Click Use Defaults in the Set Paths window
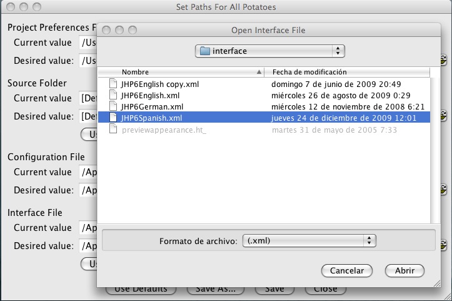 pyautogui.click(x=141, y=290)
